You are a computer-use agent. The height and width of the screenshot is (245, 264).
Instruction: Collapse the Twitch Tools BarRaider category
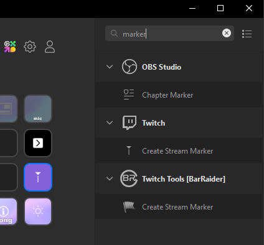(110, 178)
